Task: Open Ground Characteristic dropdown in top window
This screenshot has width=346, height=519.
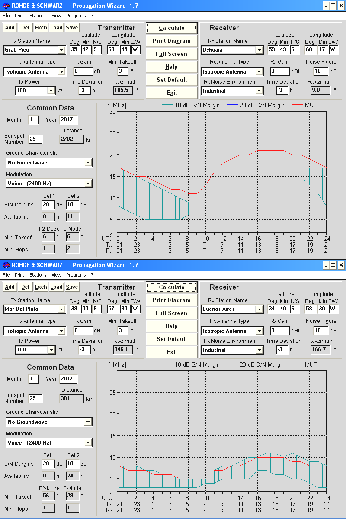Action: (x=88, y=162)
